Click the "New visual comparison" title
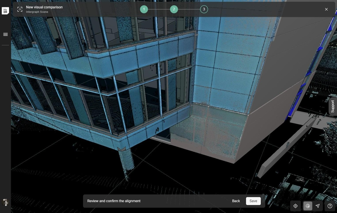 coord(44,7)
